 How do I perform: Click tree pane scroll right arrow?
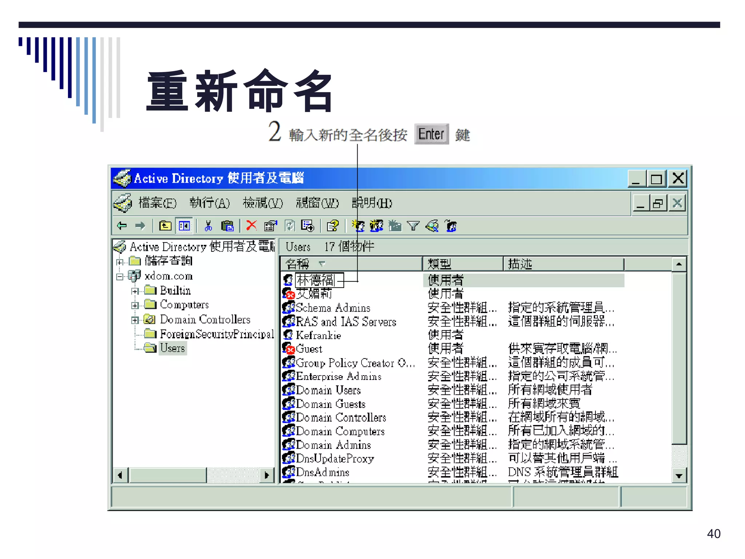267,475
